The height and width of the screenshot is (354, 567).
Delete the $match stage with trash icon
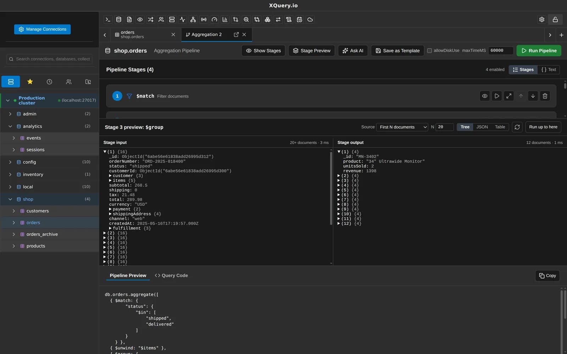tap(545, 96)
